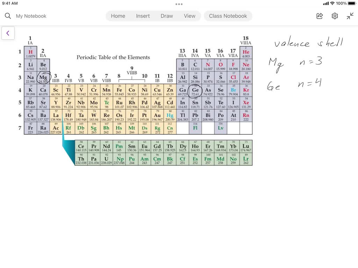Screen dimensions: 358x268
Task: Tap the back chevron to leave the page
Action: click(8, 33)
